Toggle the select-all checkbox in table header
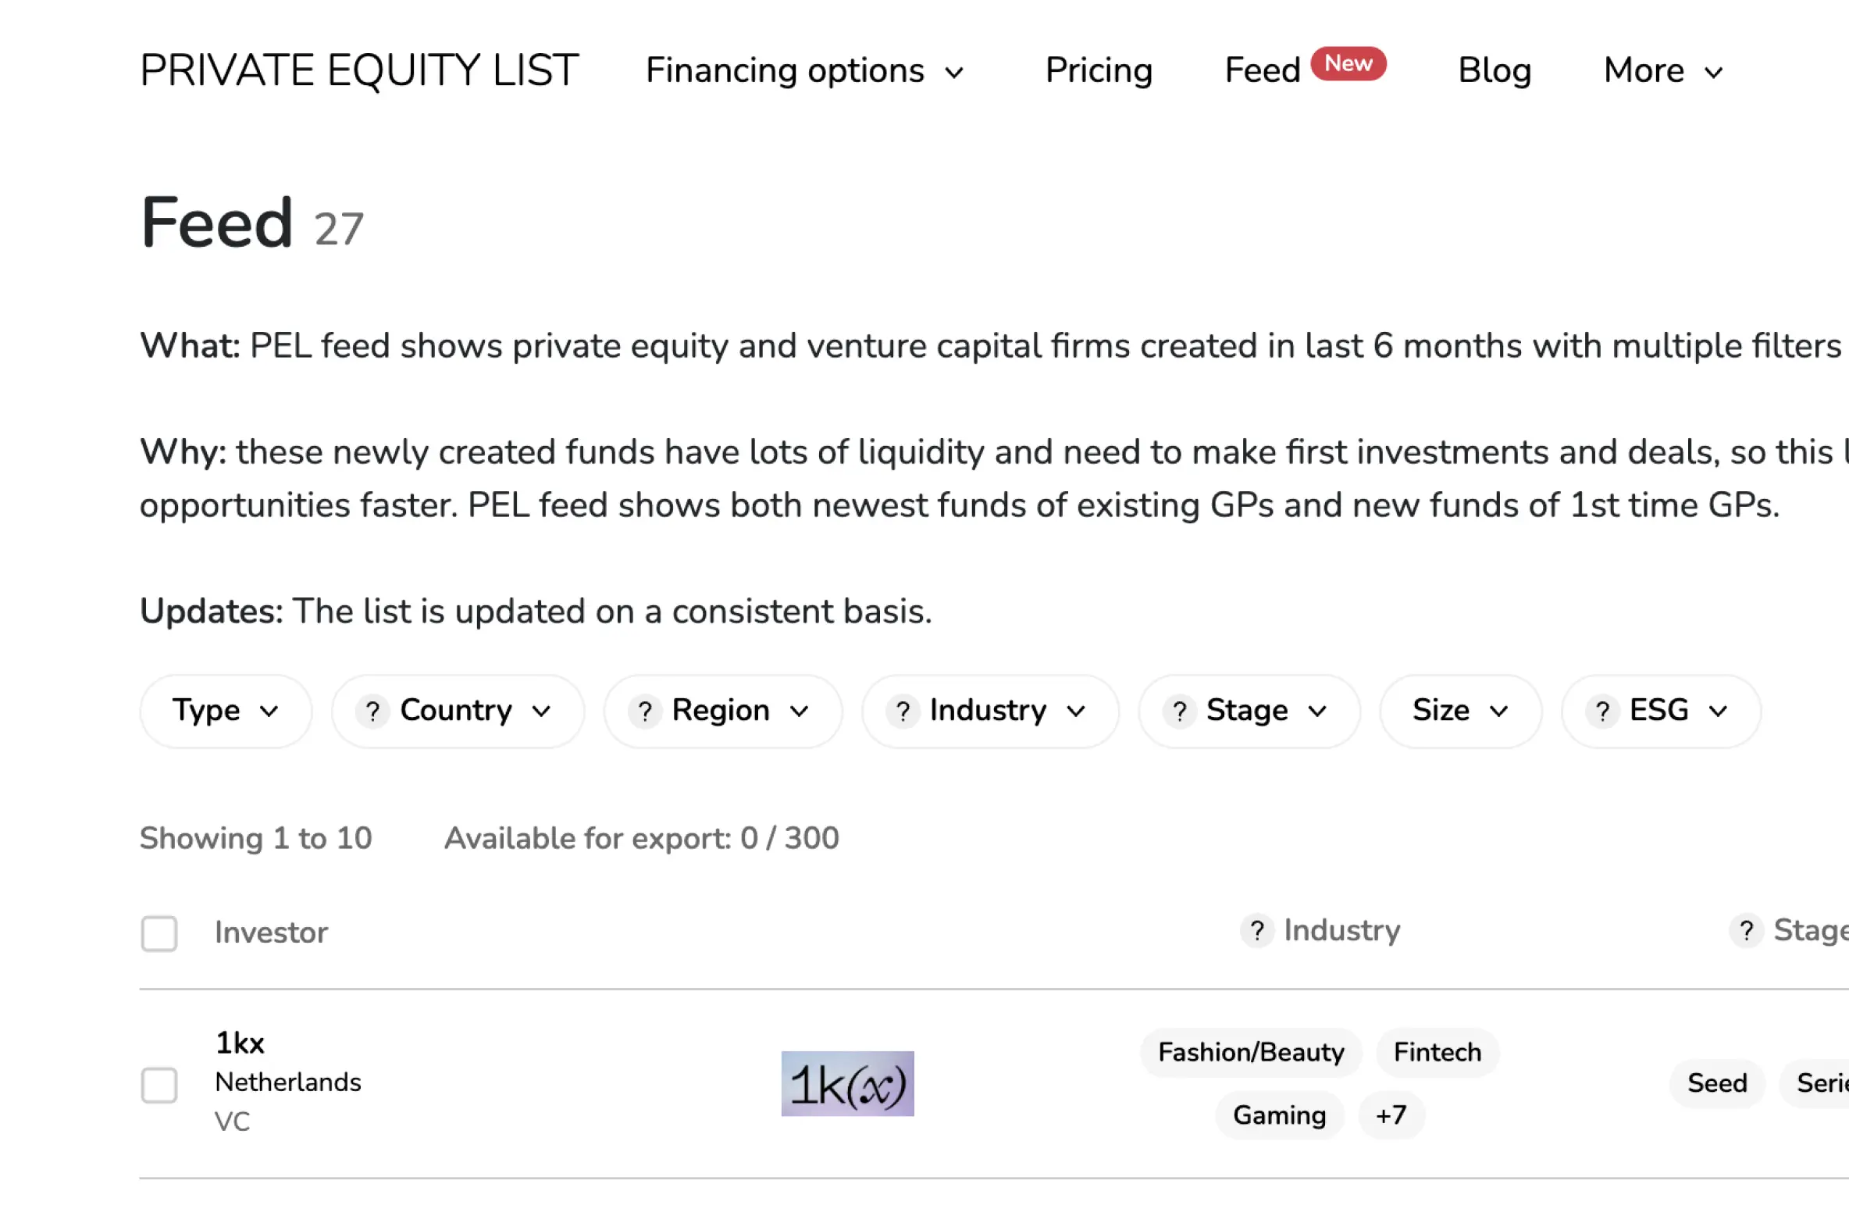Viewport: 1849px width, 1209px height. tap(159, 933)
